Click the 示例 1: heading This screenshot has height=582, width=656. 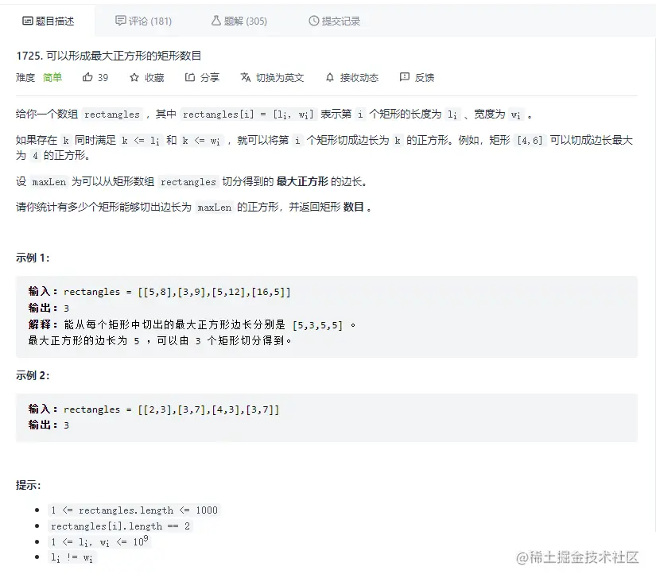(33, 258)
